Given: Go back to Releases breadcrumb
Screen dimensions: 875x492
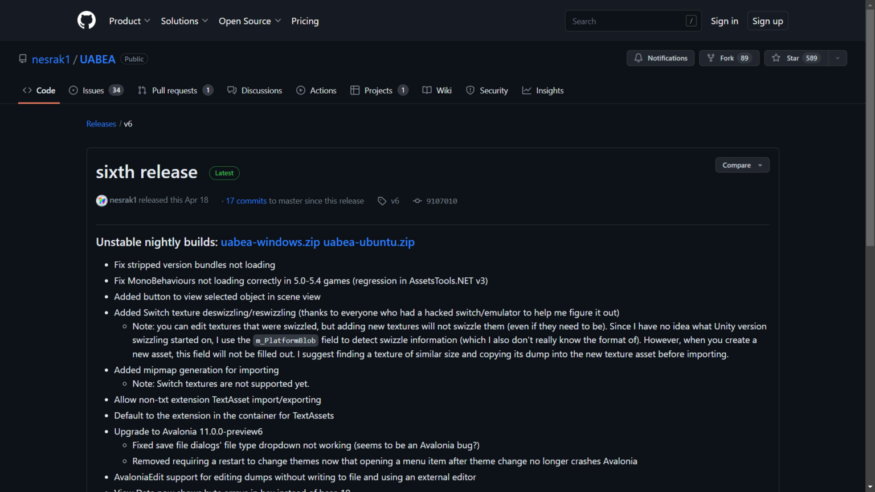Looking at the screenshot, I should tap(101, 124).
